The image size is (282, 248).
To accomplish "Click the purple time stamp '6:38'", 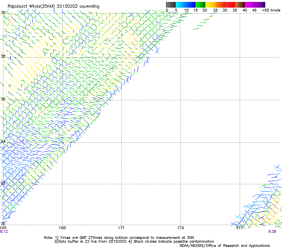I will (272, 232).
